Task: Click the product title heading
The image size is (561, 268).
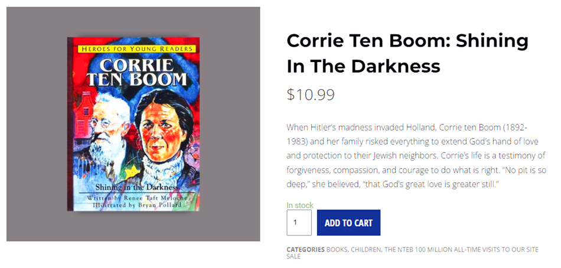Action: tap(407, 53)
